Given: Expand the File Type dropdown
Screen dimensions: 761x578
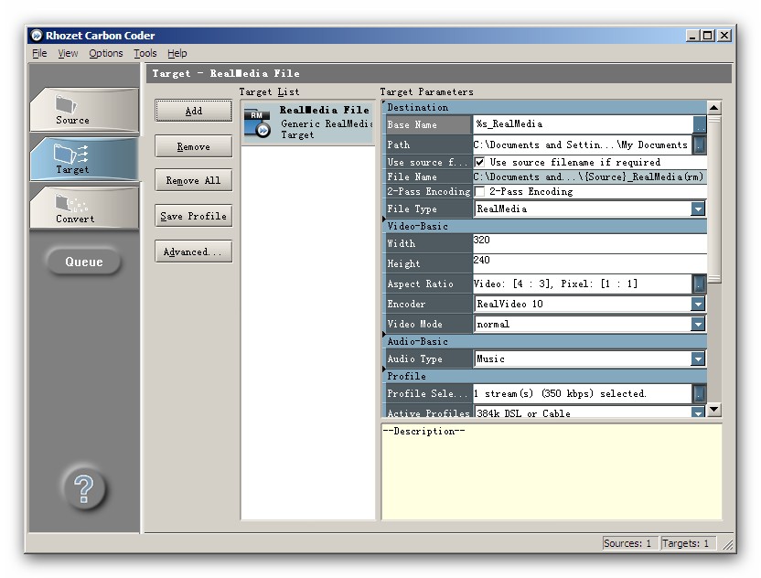Looking at the screenshot, I should pyautogui.click(x=699, y=209).
